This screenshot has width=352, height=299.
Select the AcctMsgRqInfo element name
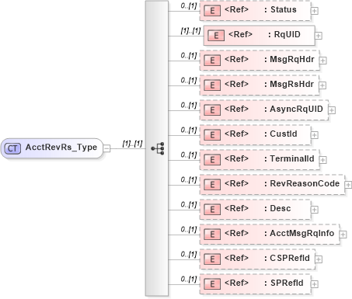[302, 233]
